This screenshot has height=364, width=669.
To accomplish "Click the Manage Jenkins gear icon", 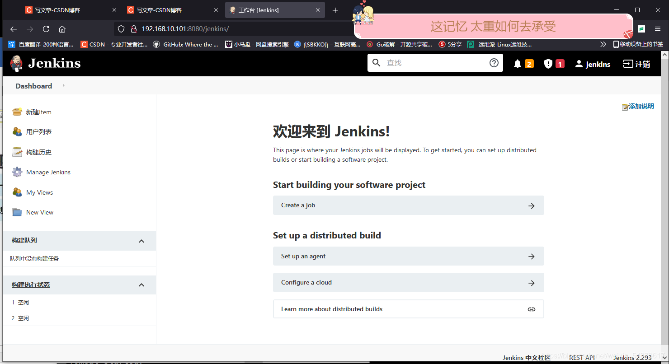I will pyautogui.click(x=17, y=172).
